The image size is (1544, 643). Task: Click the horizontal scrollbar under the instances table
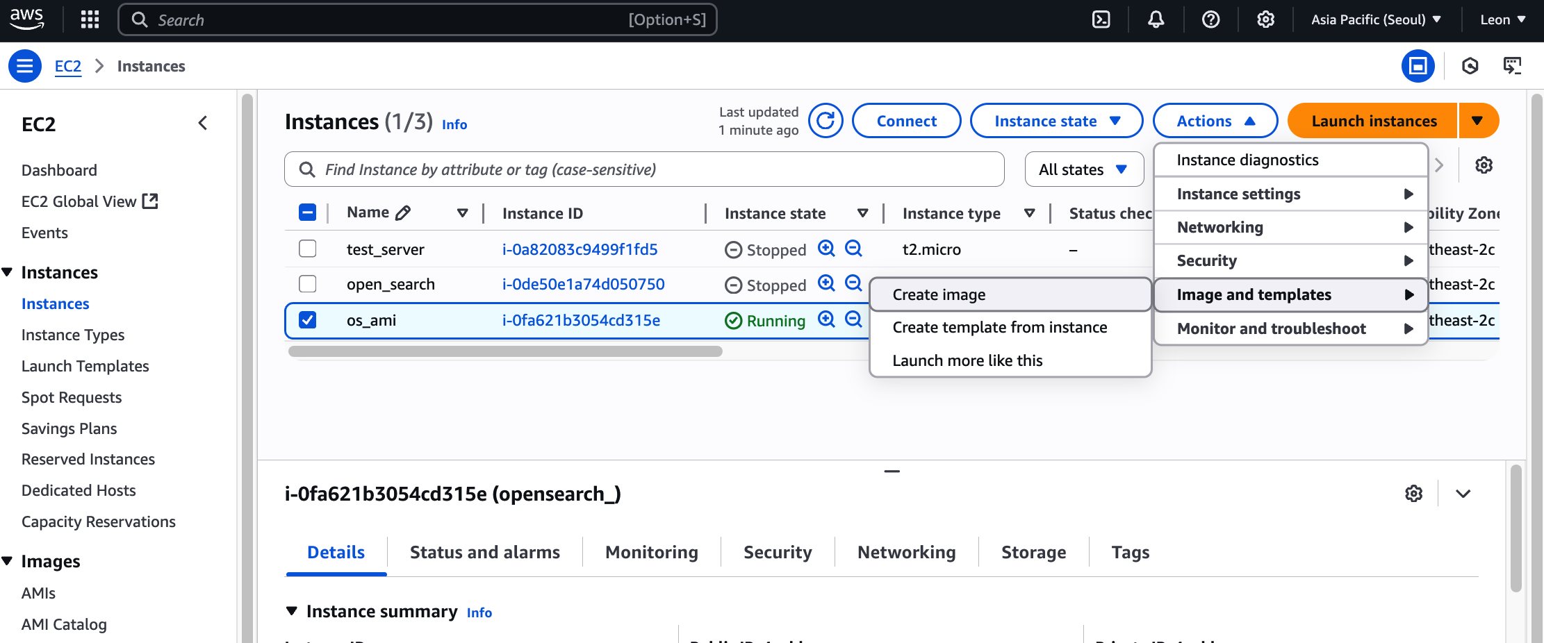coord(505,351)
